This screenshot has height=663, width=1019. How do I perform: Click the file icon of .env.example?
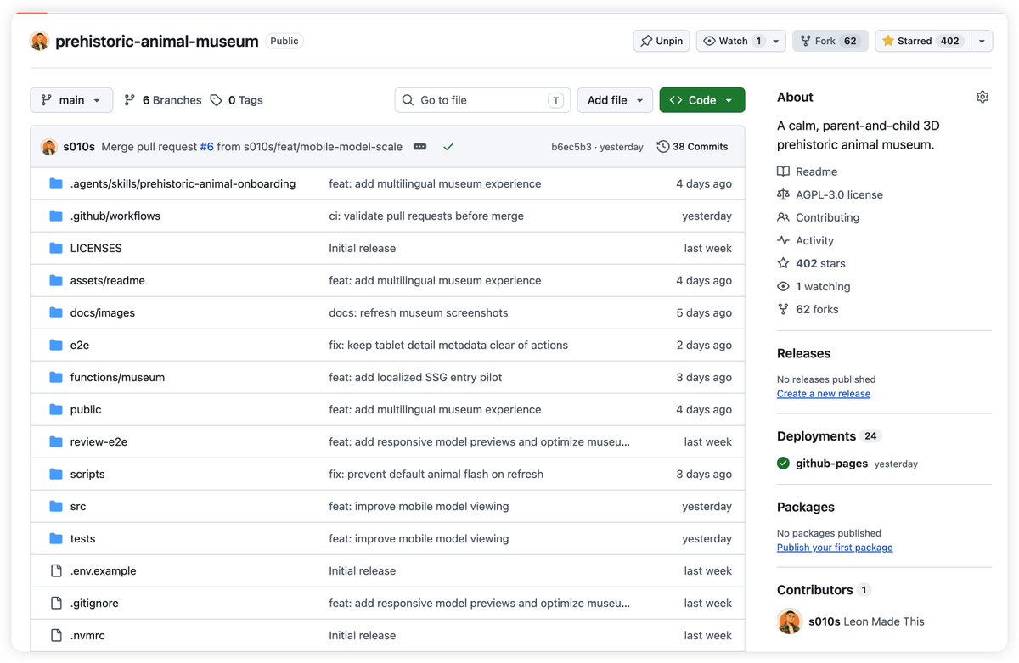(56, 570)
